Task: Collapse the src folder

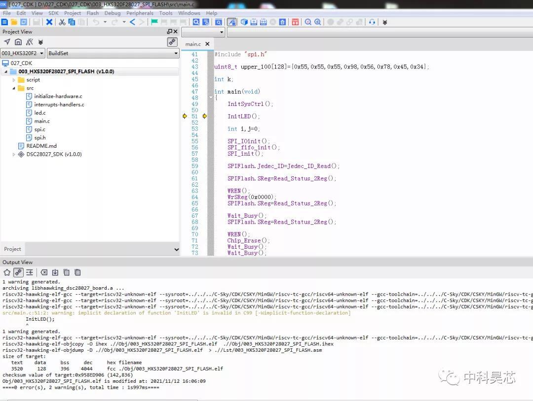Action: click(14, 88)
